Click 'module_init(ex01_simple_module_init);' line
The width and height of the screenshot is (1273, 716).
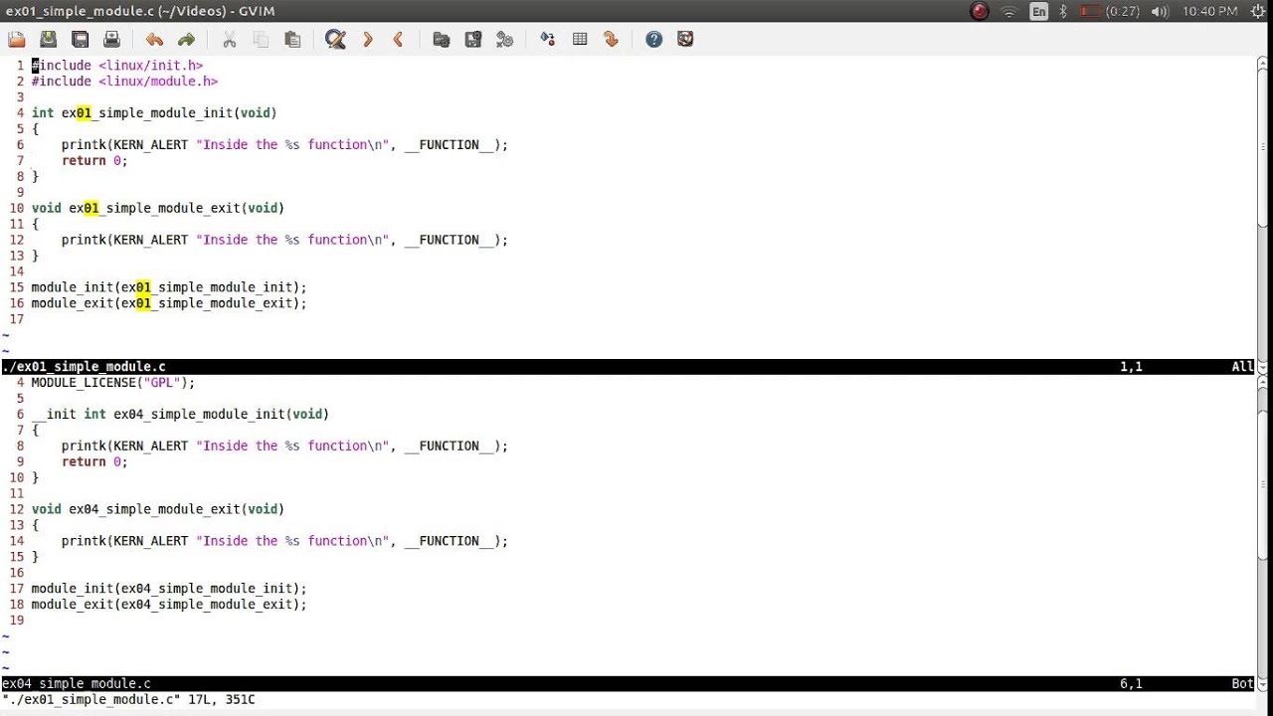pos(169,287)
